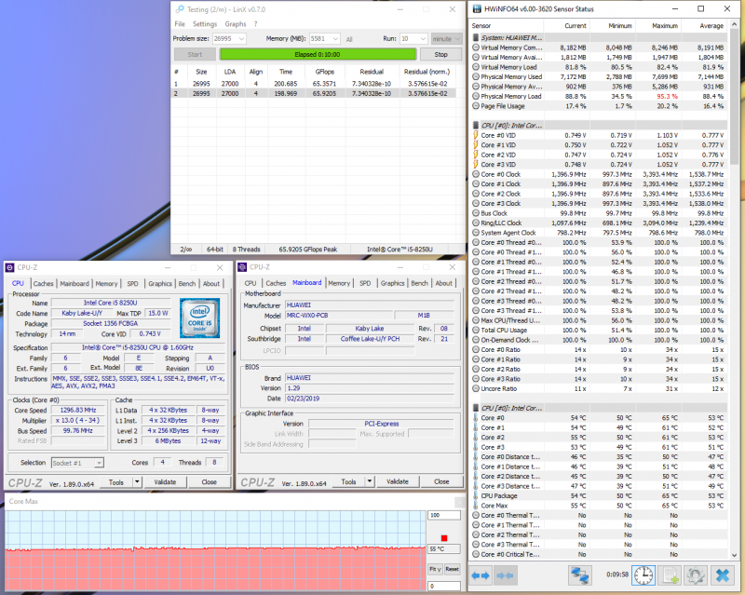Open the Settings menu in LinX
Image resolution: width=745 pixels, height=595 pixels.
click(205, 24)
